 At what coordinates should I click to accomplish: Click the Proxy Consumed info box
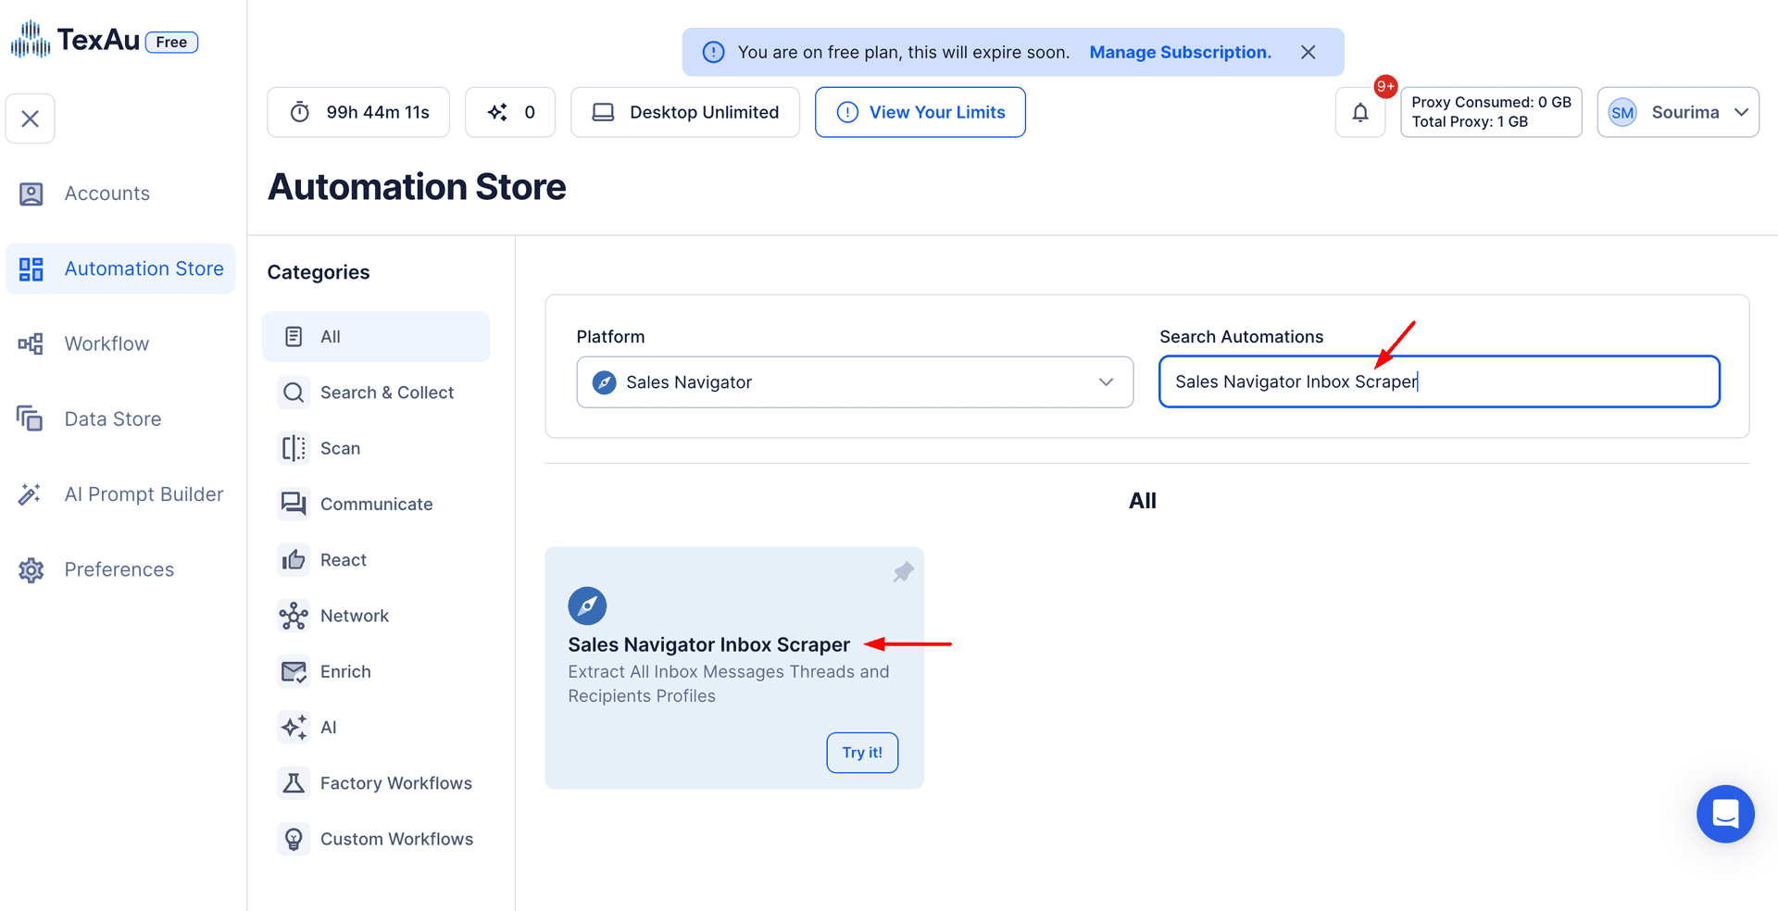[1491, 112]
